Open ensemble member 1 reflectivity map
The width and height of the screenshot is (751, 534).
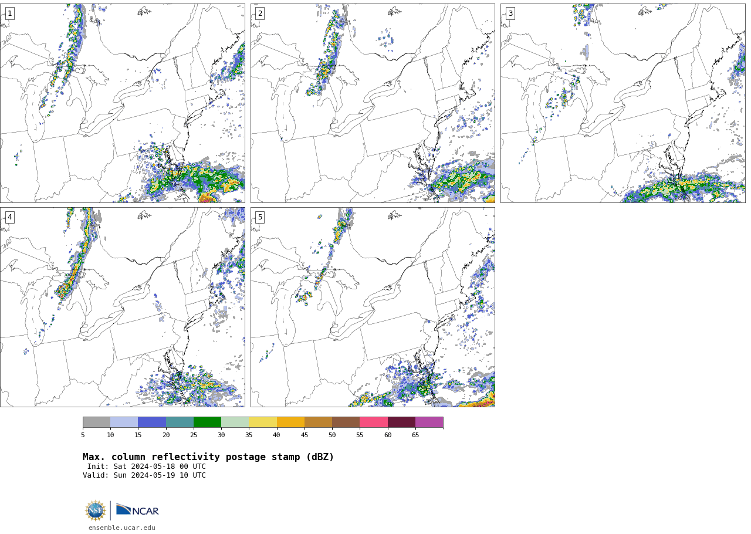[122, 103]
